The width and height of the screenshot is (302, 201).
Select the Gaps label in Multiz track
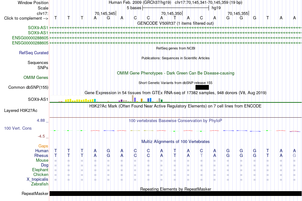pyautogui.click(x=43, y=146)
